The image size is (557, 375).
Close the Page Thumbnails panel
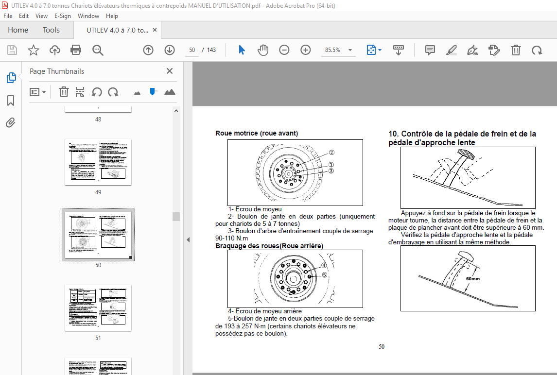click(170, 71)
